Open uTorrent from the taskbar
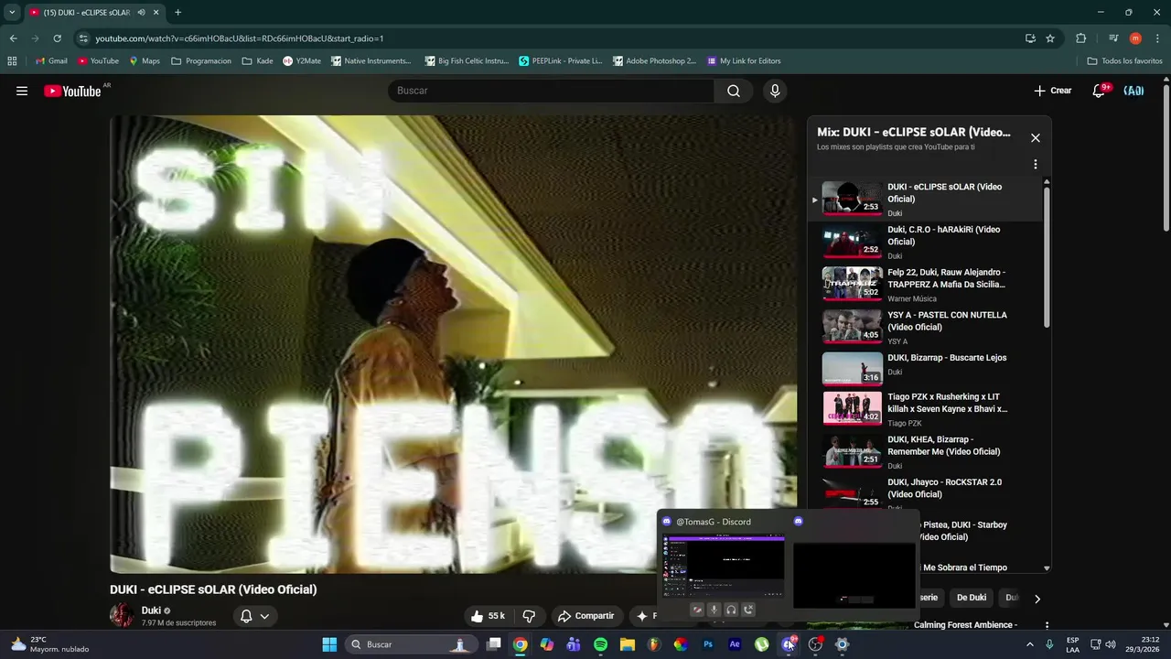The image size is (1171, 659). click(x=761, y=644)
